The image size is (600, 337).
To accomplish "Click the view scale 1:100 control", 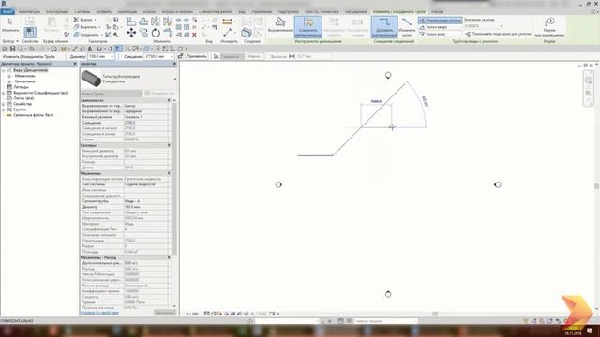I will (x=192, y=314).
